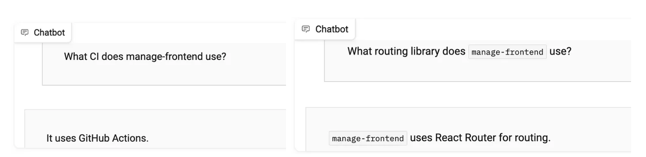Click the "What CI does manage-frontend use?" message

[145, 57]
